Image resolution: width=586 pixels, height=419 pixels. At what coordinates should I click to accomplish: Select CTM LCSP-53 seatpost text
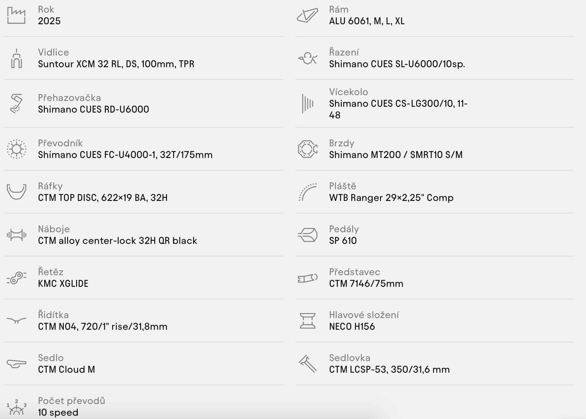tap(390, 370)
